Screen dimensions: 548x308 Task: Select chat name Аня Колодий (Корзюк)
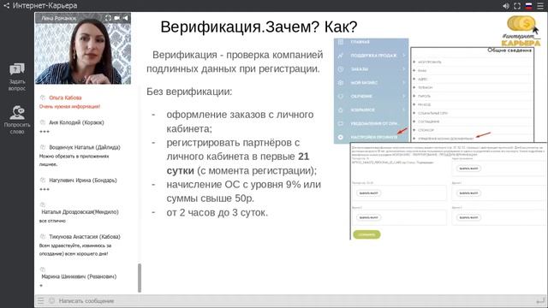pyautogui.click(x=76, y=122)
